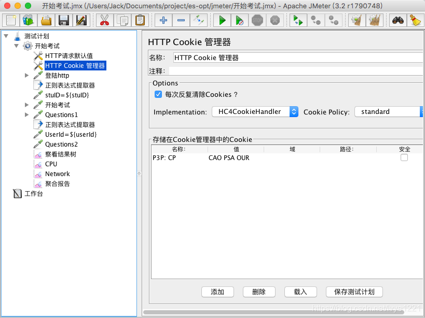Select second 正则表达式提取器 below Questions1
425x318 pixels.
tap(70, 124)
